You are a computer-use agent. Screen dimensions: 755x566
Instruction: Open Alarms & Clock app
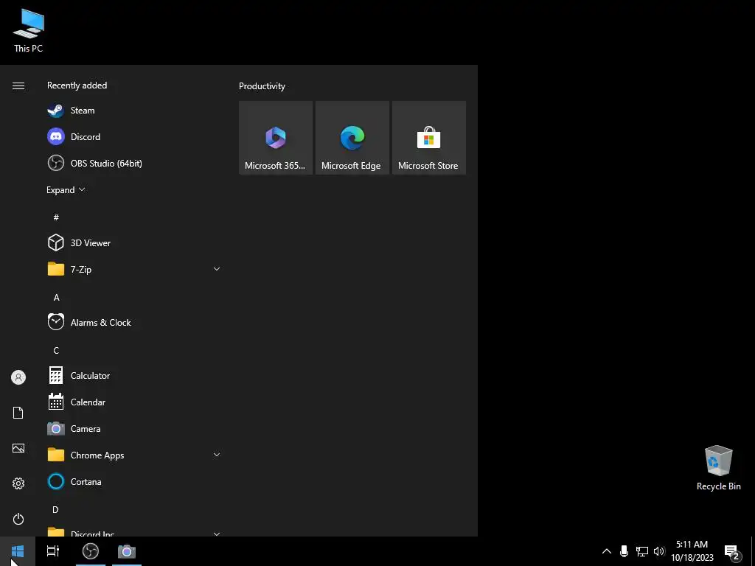click(x=133, y=323)
